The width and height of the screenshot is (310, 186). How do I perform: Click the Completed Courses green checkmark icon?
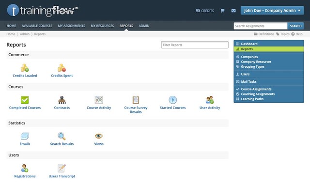[25, 100]
